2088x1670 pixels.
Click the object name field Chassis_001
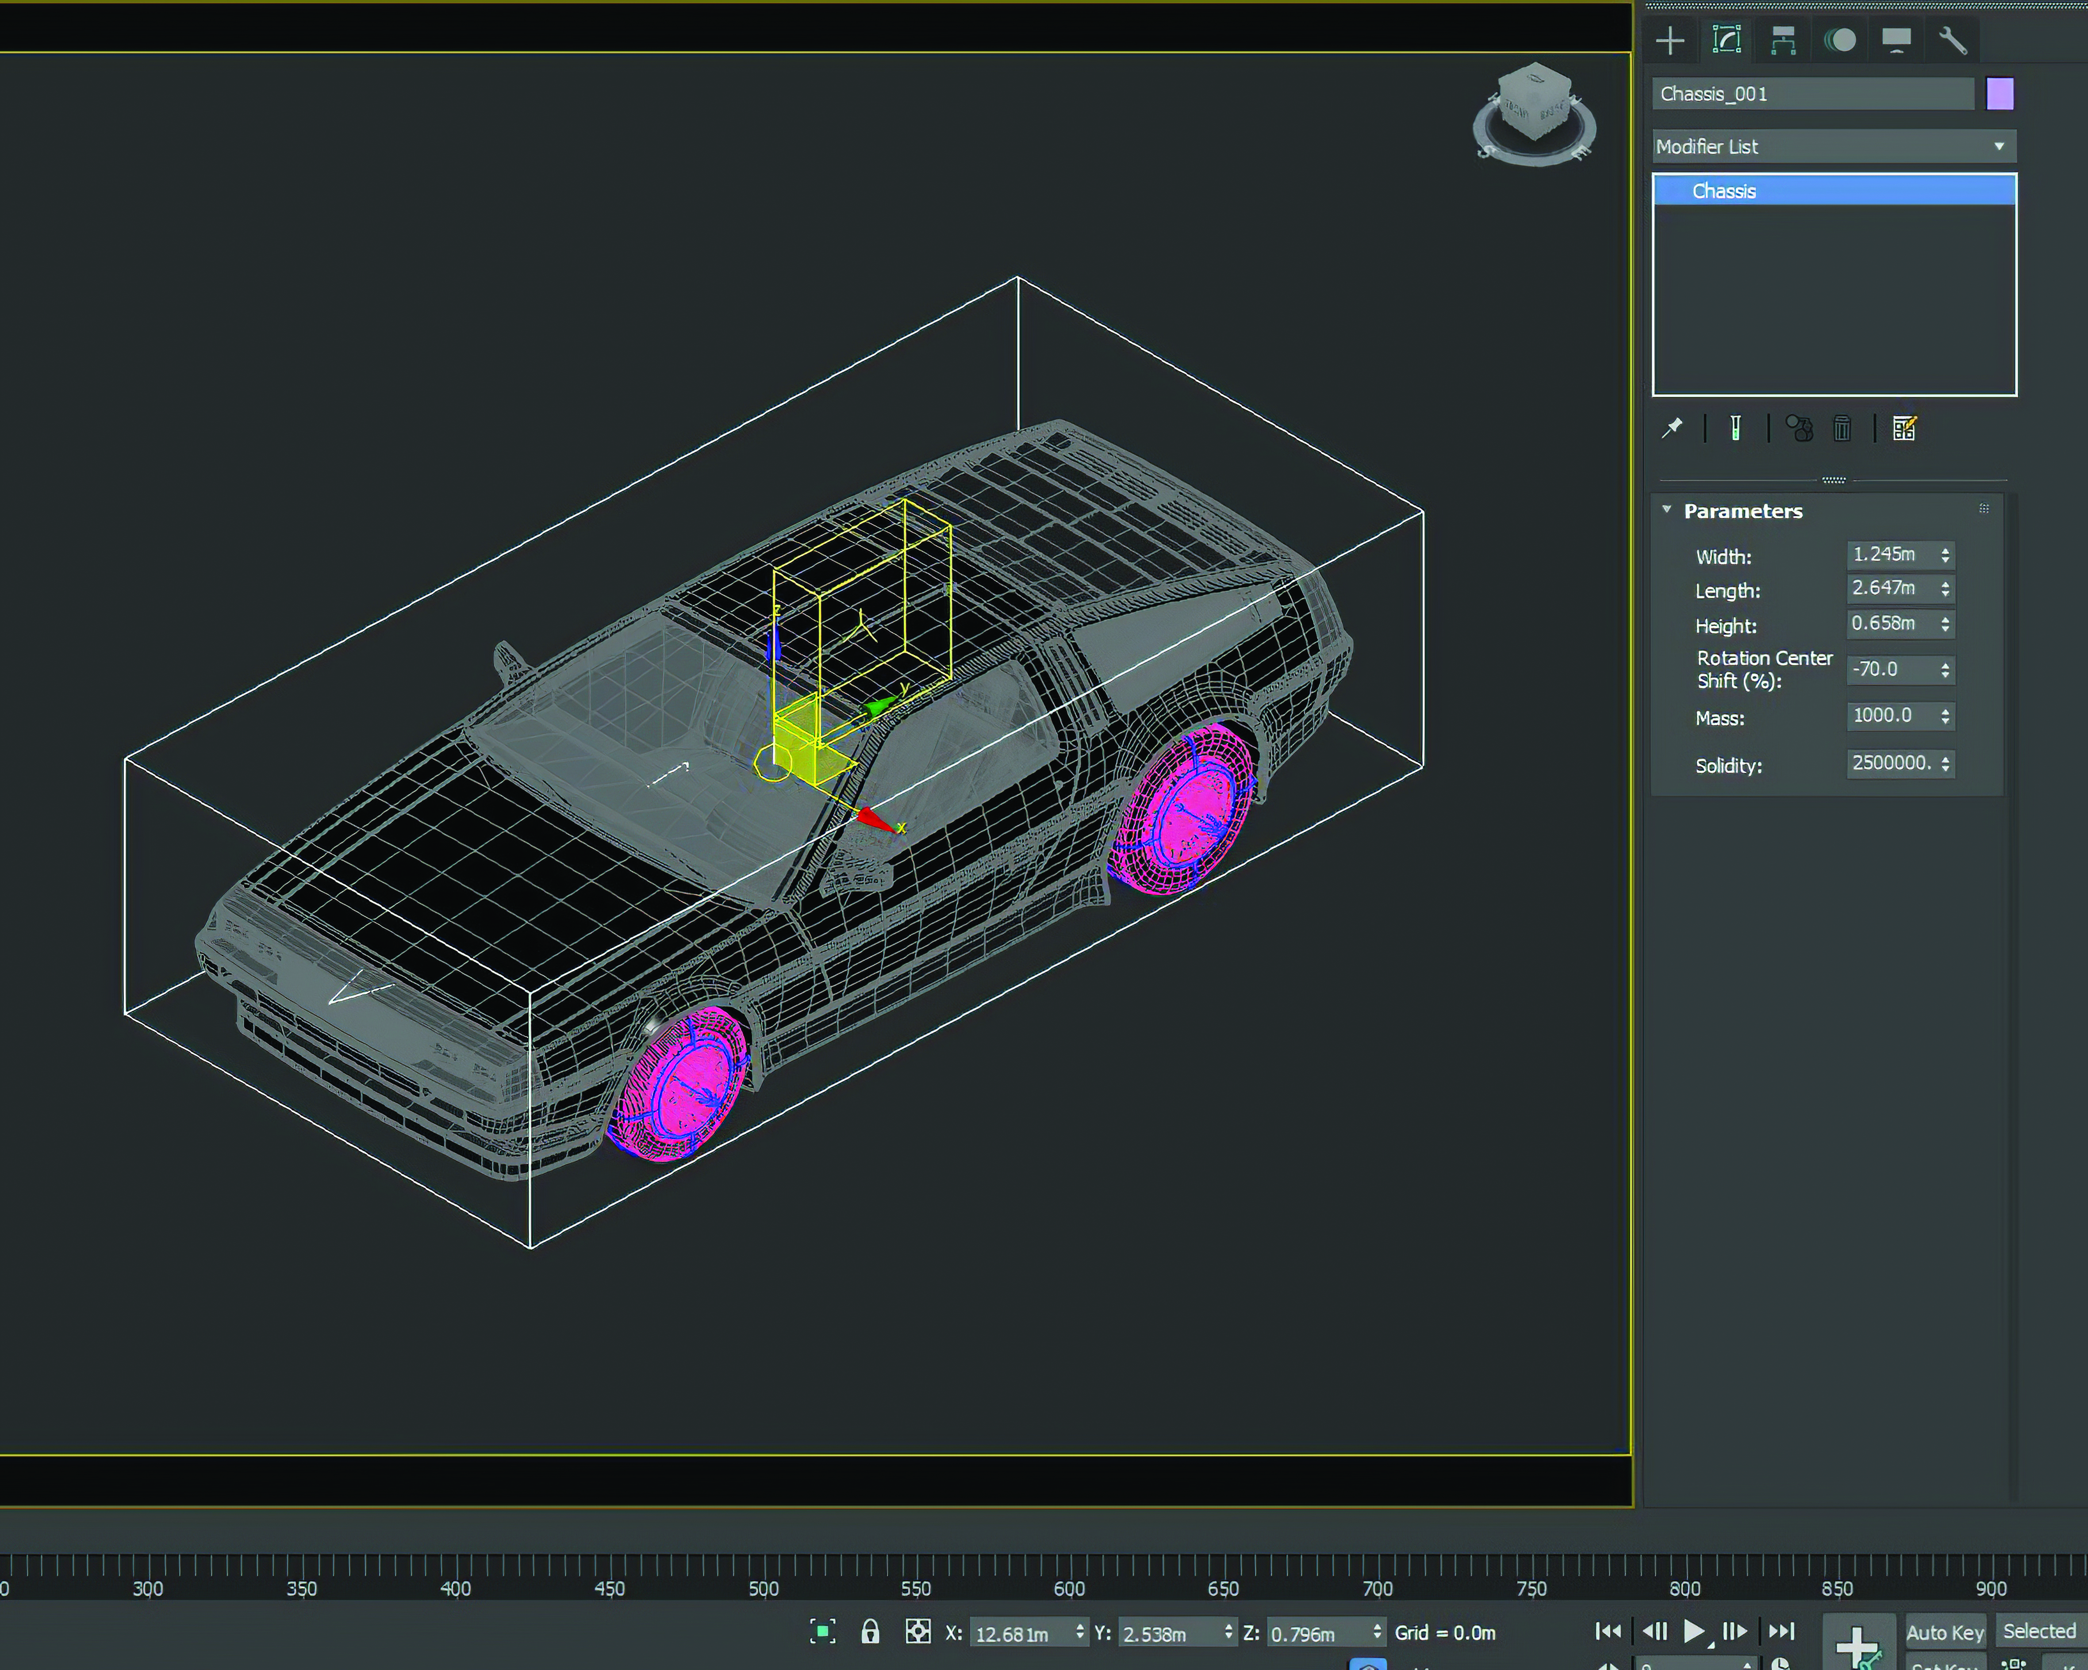click(x=1812, y=94)
